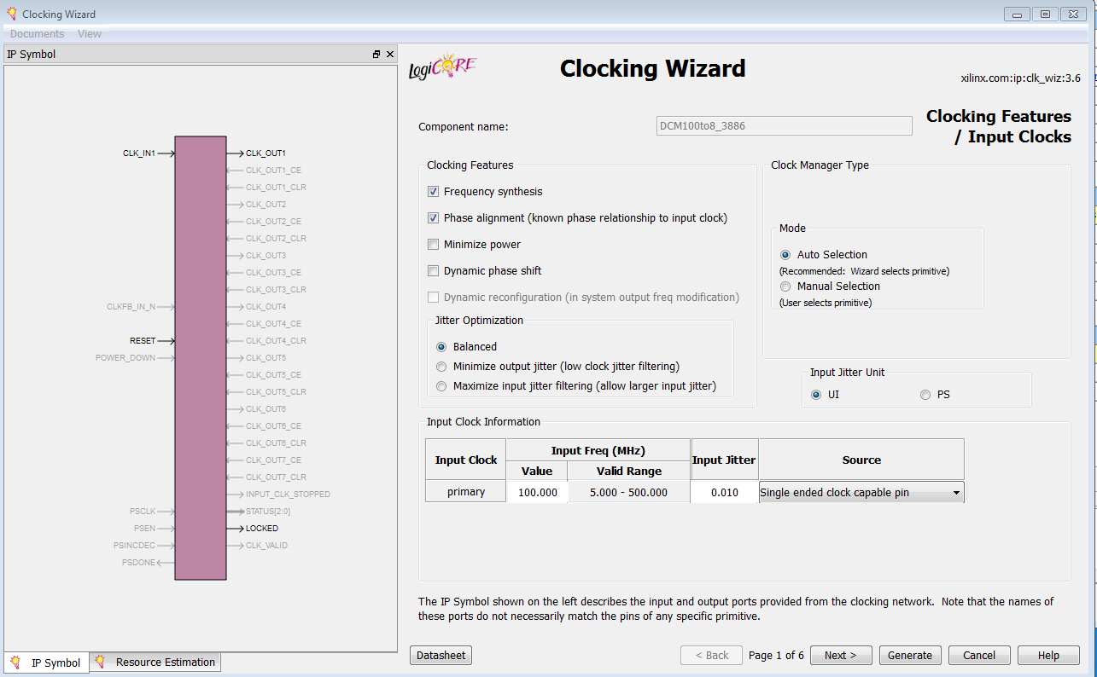Click the primary input clock cell
This screenshot has height=677, width=1097.
click(466, 492)
